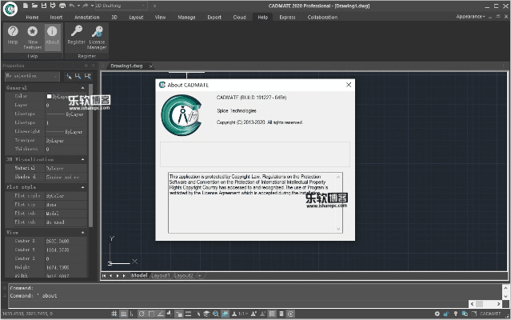Click the Help question mark icon
The image size is (511, 320).
tap(13, 33)
